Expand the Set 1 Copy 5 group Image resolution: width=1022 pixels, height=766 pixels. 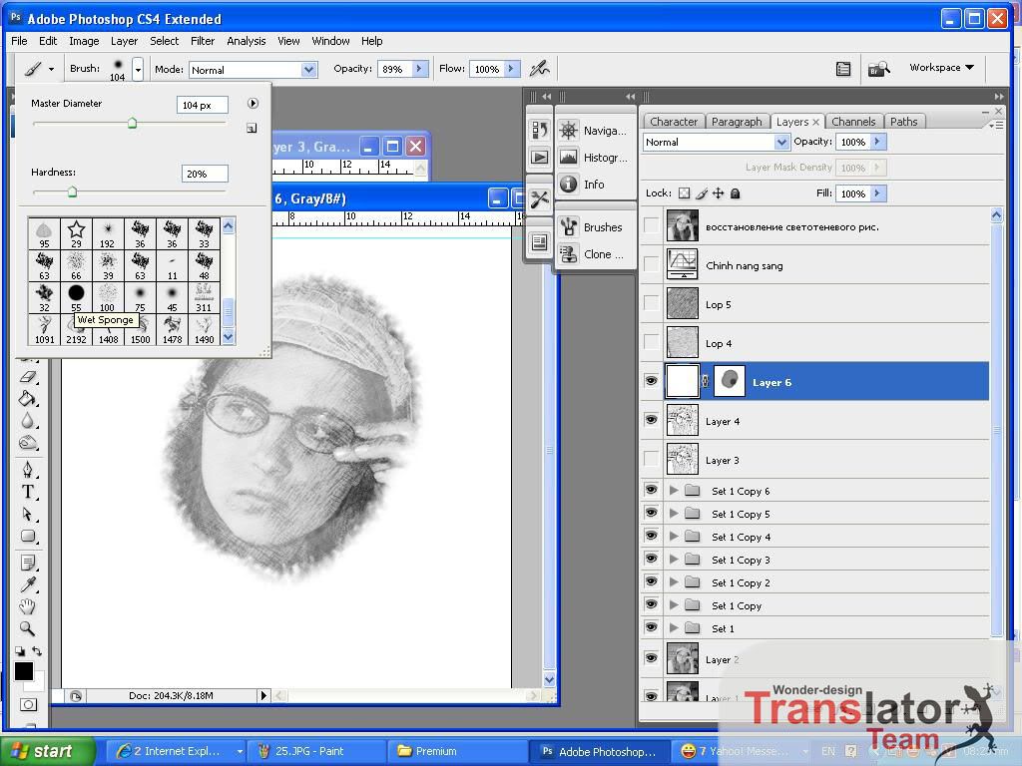coord(674,514)
